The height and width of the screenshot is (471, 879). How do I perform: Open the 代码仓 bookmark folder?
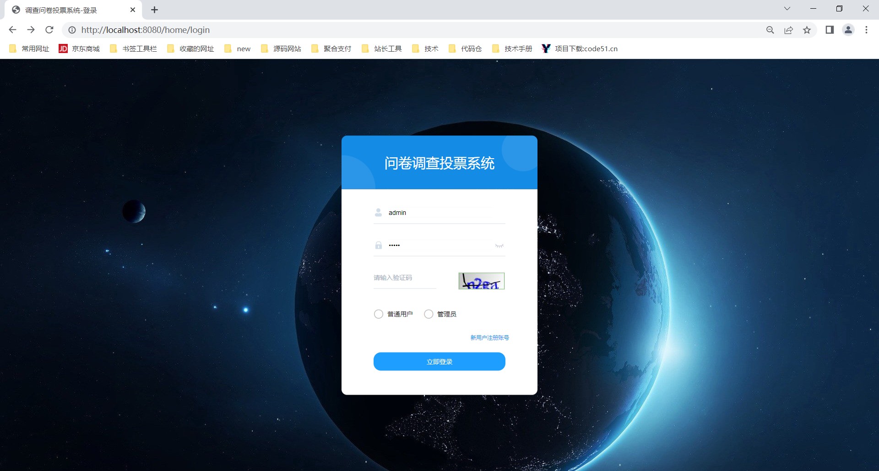tap(465, 48)
